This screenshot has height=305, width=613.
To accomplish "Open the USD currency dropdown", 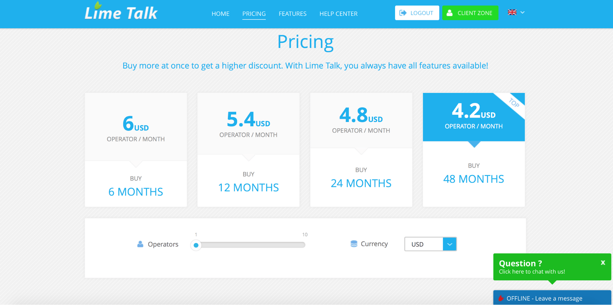I will click(430, 244).
